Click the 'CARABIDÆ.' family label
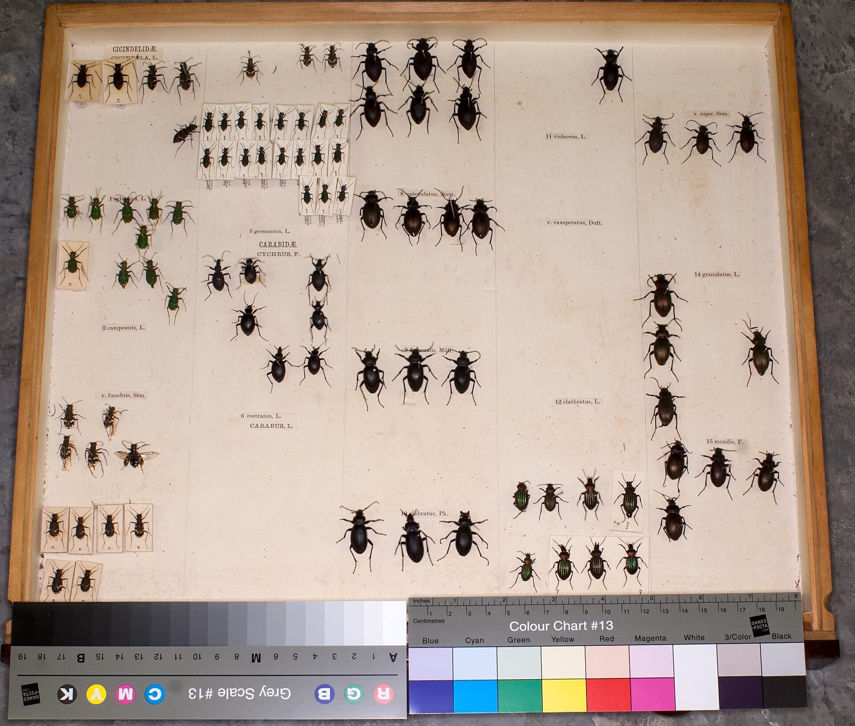 tap(278, 245)
